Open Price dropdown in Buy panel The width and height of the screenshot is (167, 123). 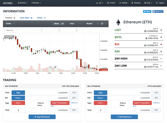[x=18, y=98]
